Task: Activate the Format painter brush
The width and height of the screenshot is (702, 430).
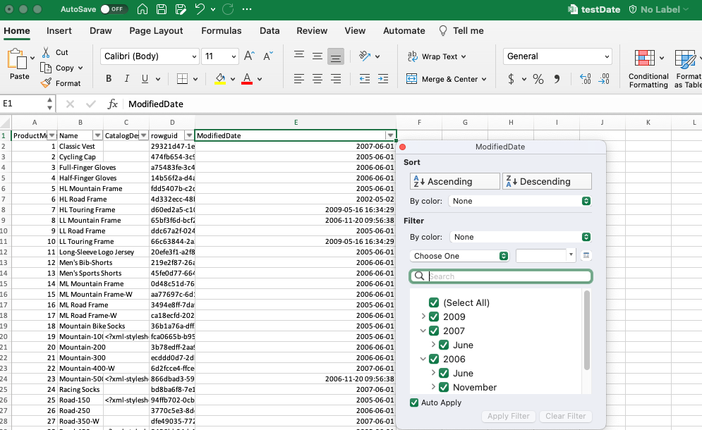Action: (46, 83)
